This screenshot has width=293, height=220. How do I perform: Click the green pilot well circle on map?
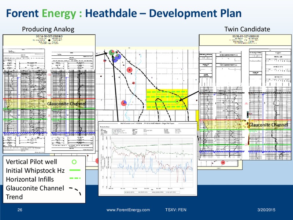point(177,101)
